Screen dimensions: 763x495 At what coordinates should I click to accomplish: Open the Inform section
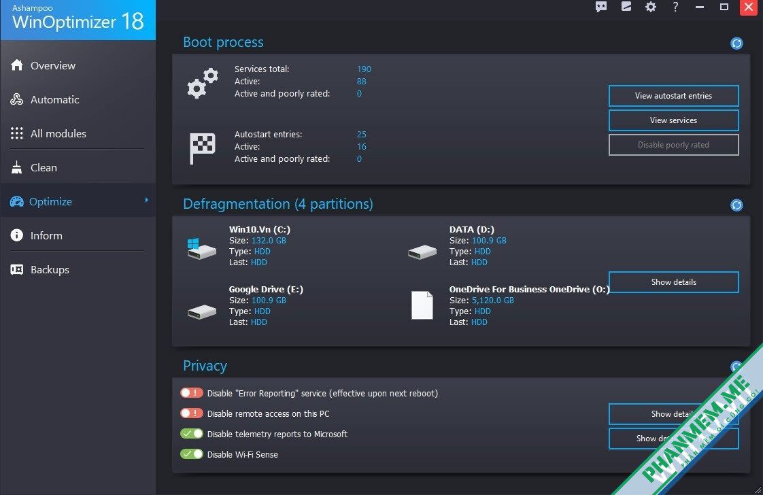click(x=78, y=235)
